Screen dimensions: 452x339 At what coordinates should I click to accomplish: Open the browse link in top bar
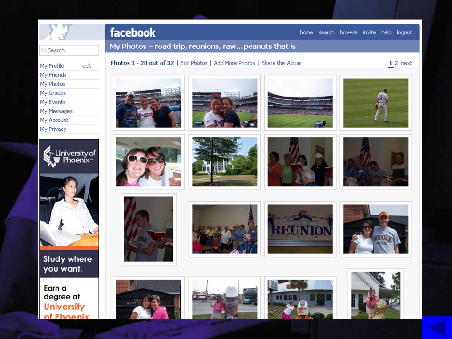[348, 32]
